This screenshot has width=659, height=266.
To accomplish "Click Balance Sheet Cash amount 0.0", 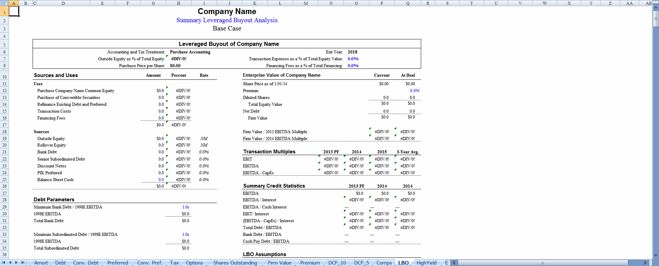I will (x=161, y=179).
